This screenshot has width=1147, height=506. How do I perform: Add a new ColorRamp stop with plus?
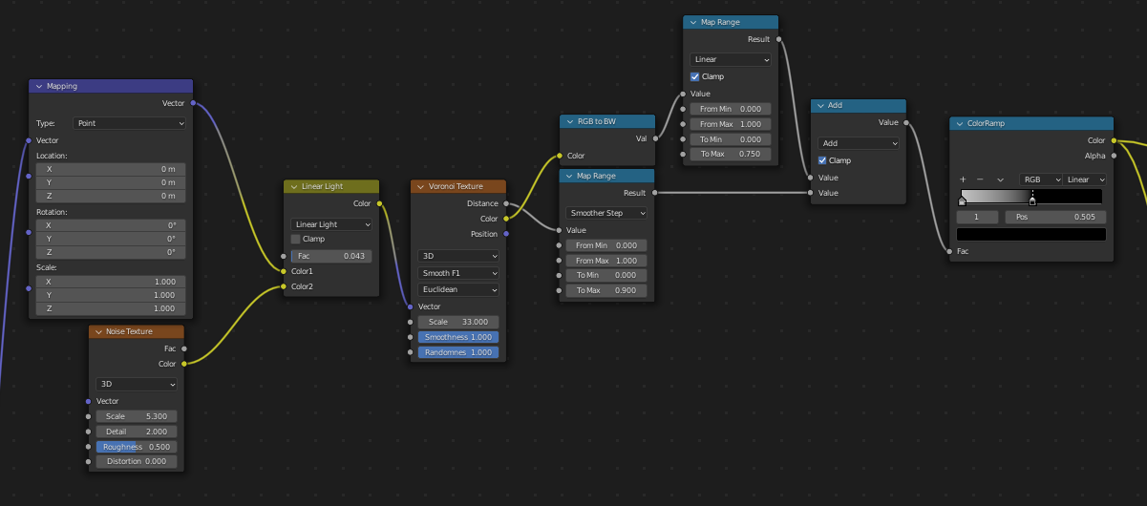(x=964, y=179)
